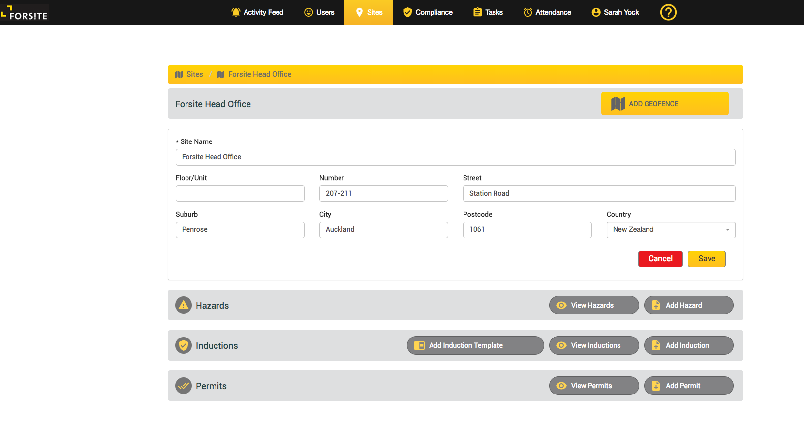Click the Hazards warning triangle icon

click(184, 305)
